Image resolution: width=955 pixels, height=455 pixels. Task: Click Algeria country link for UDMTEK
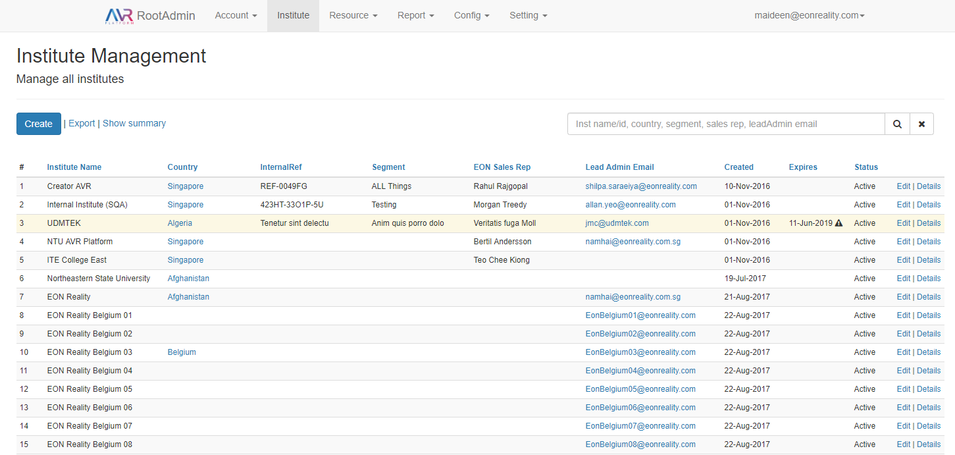(180, 223)
